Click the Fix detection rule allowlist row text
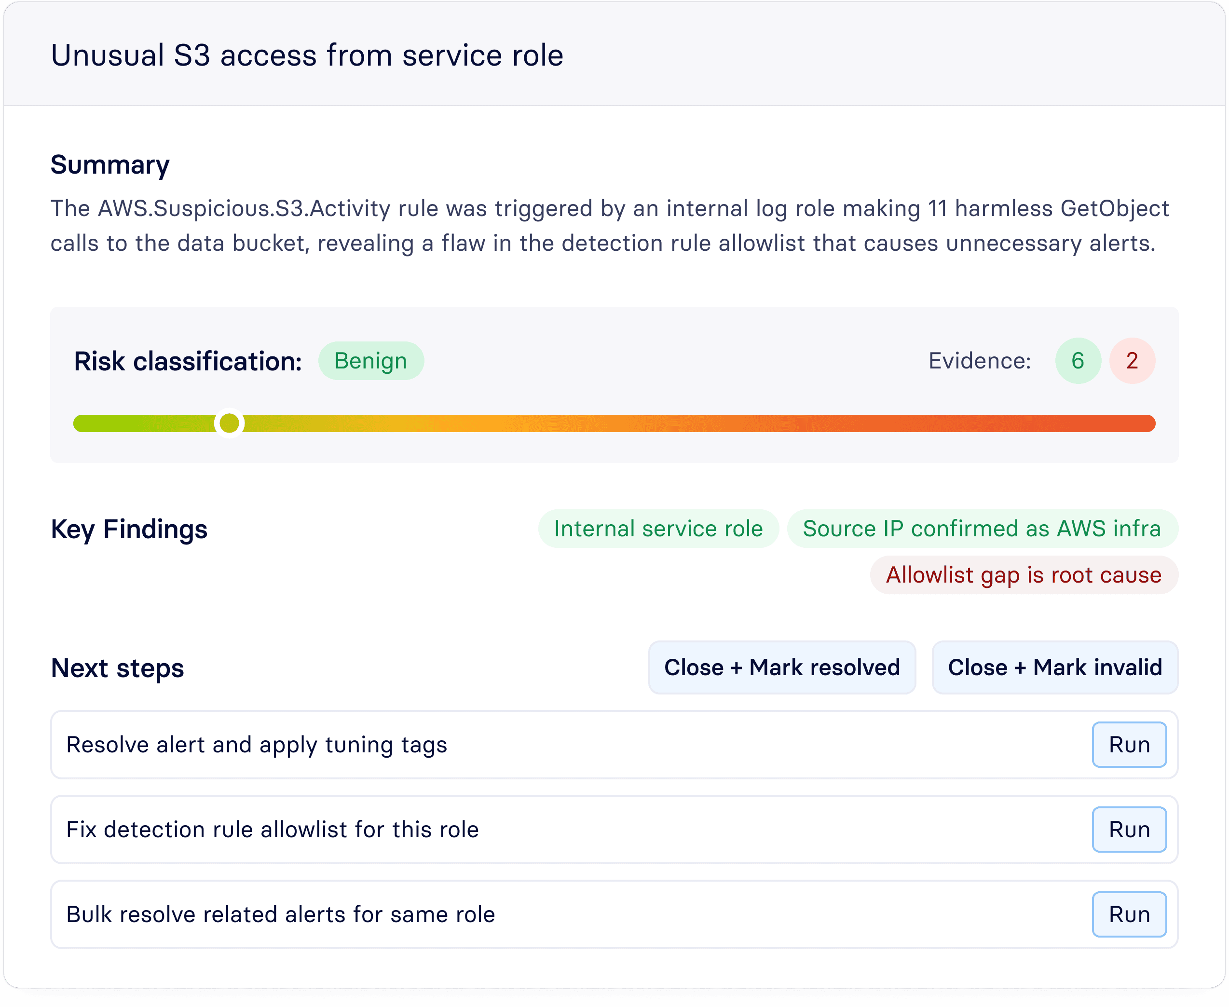Image resolution: width=1229 pixels, height=1007 pixels. pos(272,829)
